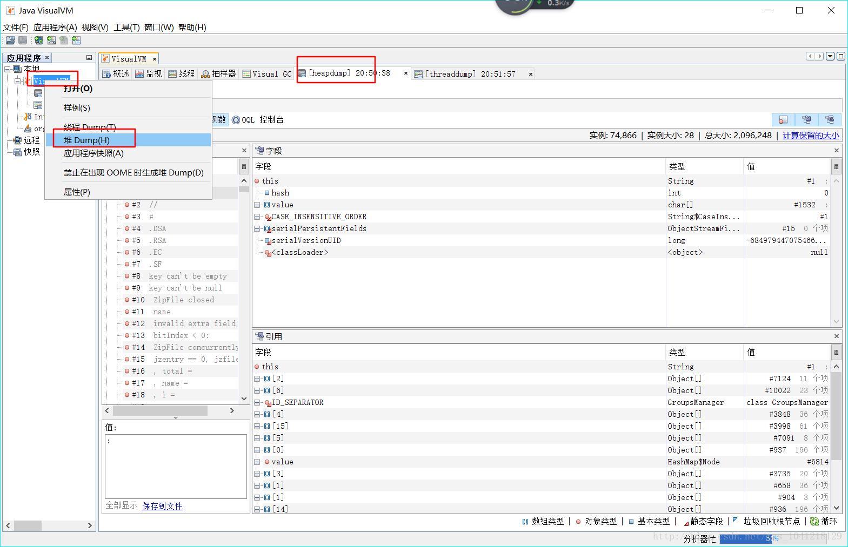Close the heapdump 20:50:38 tab

[x=405, y=73]
